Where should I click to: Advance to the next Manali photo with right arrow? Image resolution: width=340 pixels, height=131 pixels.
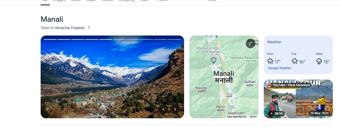click(175, 109)
